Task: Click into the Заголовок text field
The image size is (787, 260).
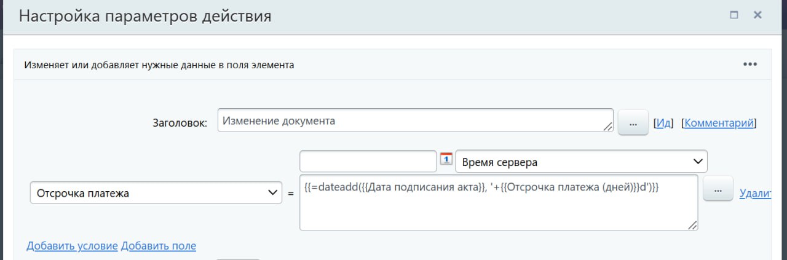Action: (412, 120)
